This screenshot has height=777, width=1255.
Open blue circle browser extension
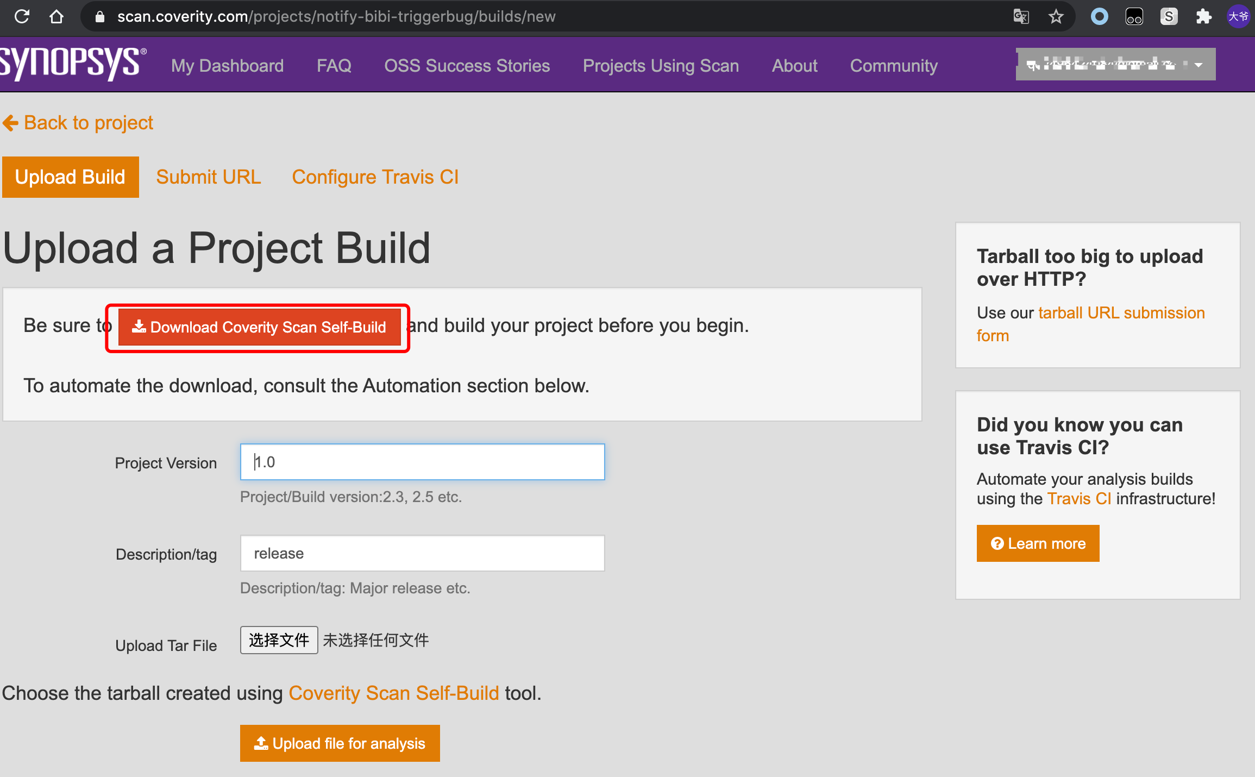pyautogui.click(x=1100, y=16)
